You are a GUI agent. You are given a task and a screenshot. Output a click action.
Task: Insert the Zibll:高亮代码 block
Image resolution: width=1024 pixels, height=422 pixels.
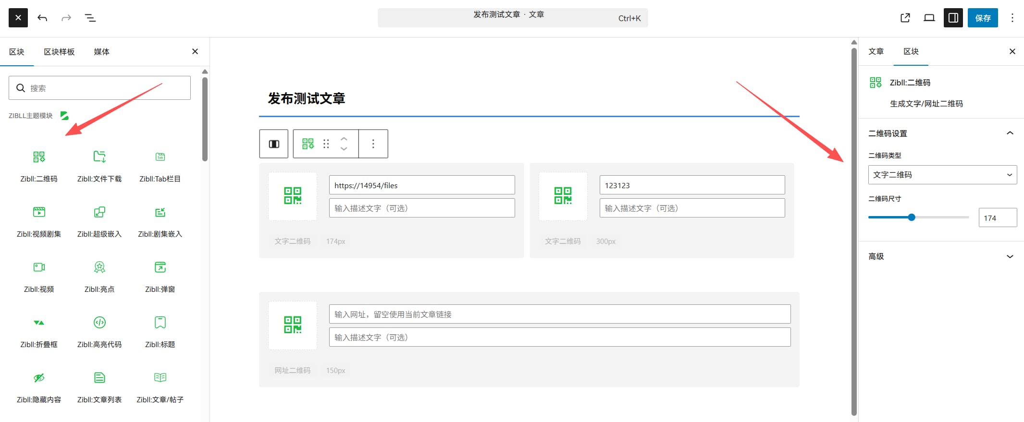pyautogui.click(x=99, y=331)
